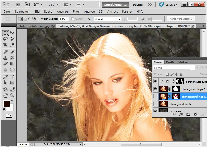Image resolution: width=207 pixels, height=147 pixels.
Task: Open the Bearbeiten menu
Action: click(22, 12)
